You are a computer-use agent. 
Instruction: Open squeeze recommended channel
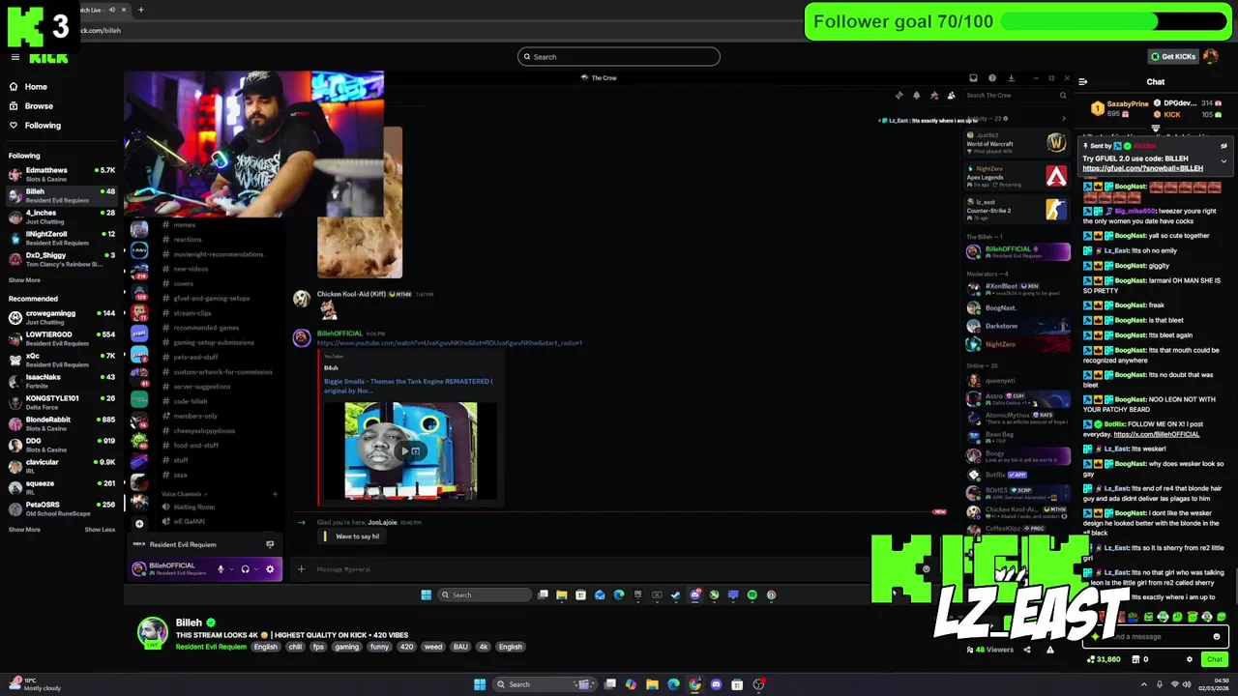coord(60,487)
